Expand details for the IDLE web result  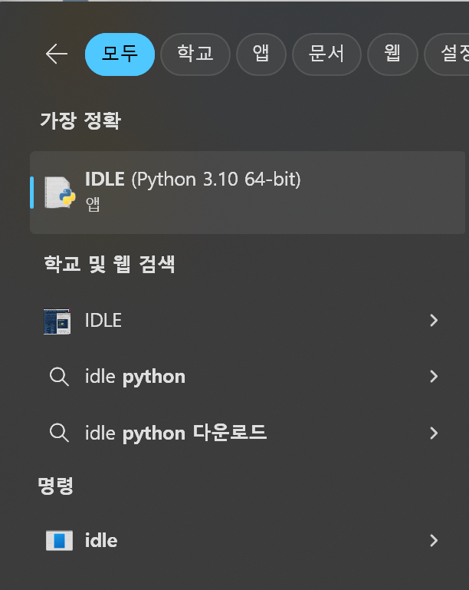pos(434,321)
